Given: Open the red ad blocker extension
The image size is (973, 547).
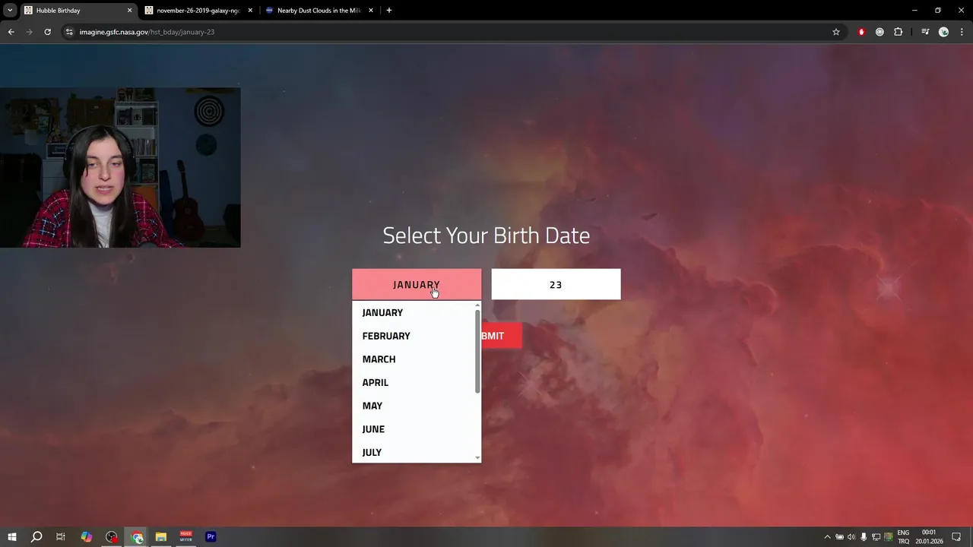Looking at the screenshot, I should tap(861, 32).
